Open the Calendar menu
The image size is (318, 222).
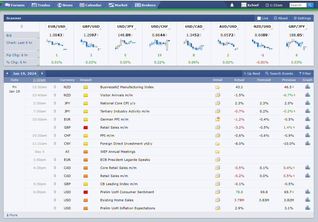click(x=91, y=5)
